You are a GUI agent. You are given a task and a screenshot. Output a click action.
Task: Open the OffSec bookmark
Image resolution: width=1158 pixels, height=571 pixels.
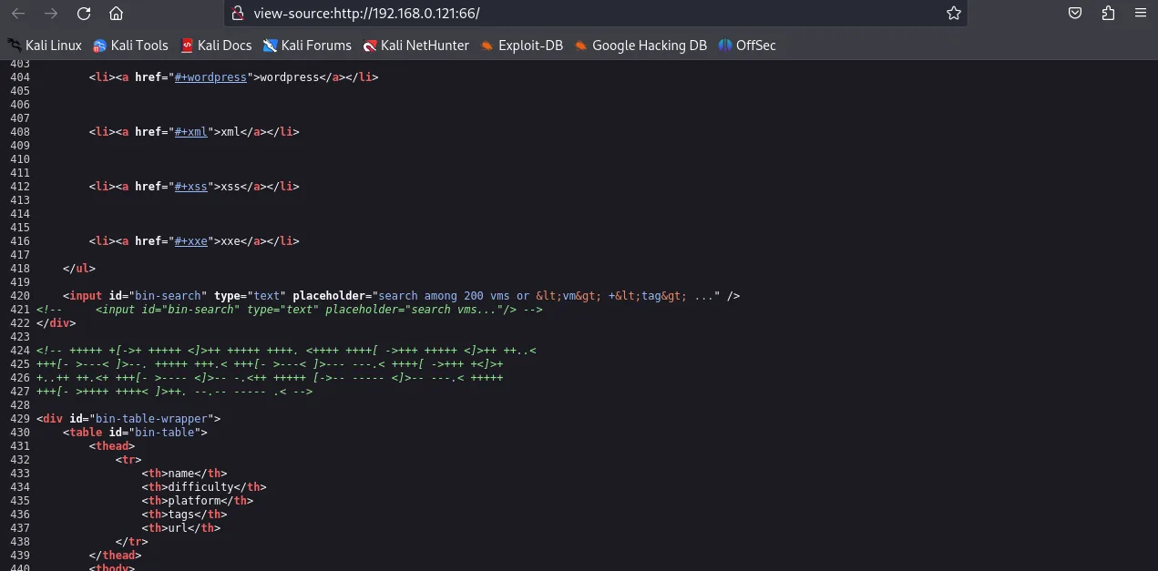tap(747, 46)
